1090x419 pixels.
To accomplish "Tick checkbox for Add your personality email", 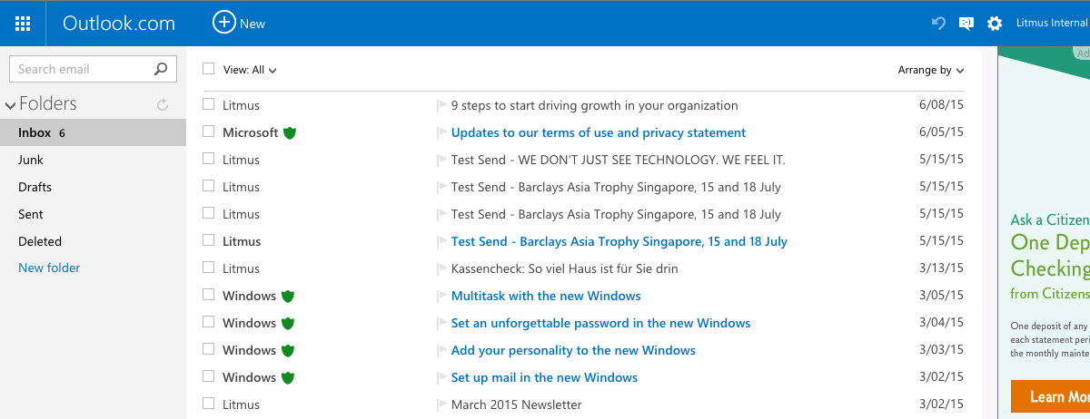I will (209, 349).
